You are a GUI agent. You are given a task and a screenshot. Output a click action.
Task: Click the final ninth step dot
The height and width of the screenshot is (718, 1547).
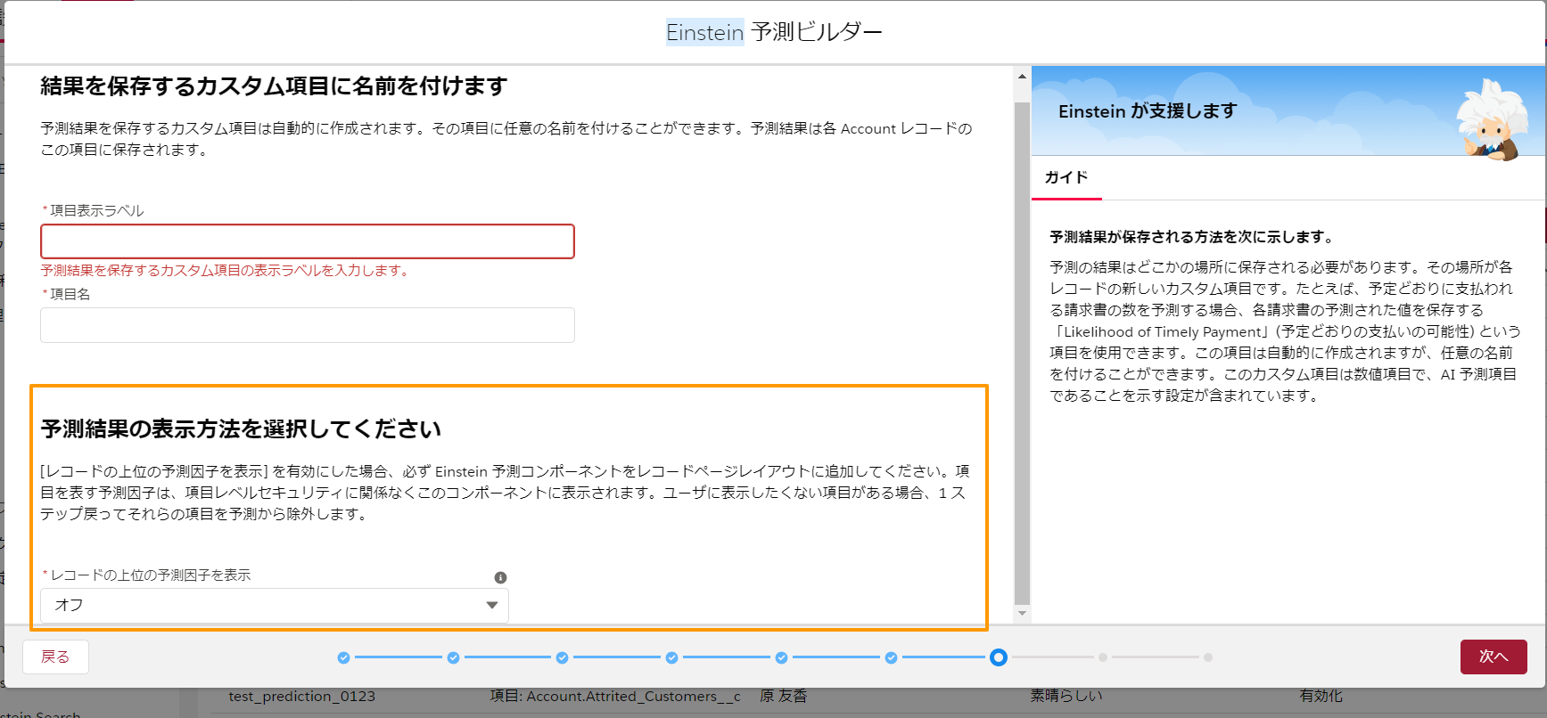pyautogui.click(x=1208, y=657)
